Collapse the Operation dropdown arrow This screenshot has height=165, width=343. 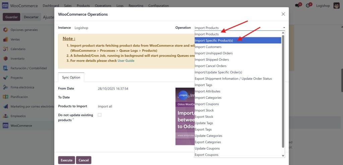284,28
